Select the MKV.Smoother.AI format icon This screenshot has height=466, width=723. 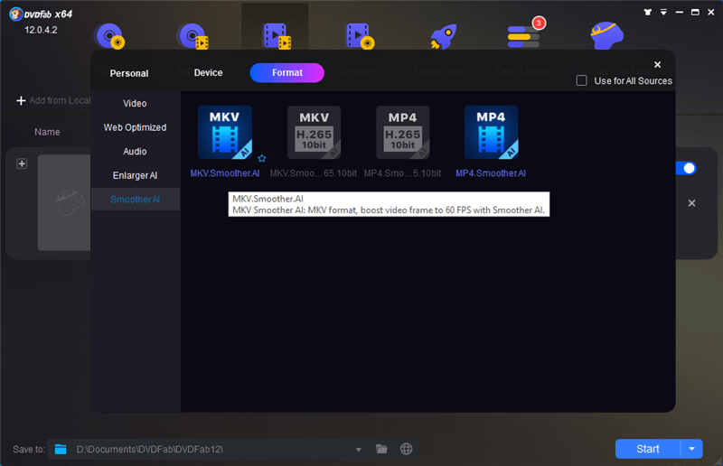pos(224,132)
